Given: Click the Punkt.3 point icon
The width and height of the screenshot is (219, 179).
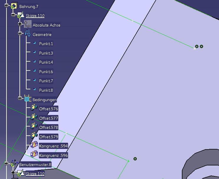Looking at the screenshot, I should (x=34, y=52).
